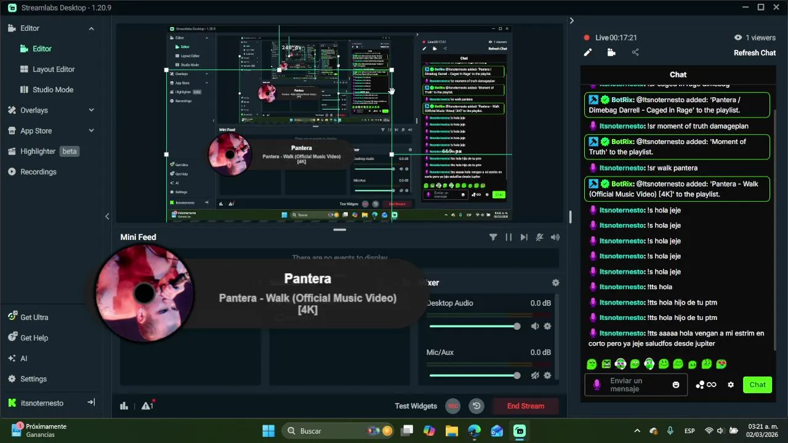Click the first green blob emote
The height and width of the screenshot is (443, 788).
point(592,364)
